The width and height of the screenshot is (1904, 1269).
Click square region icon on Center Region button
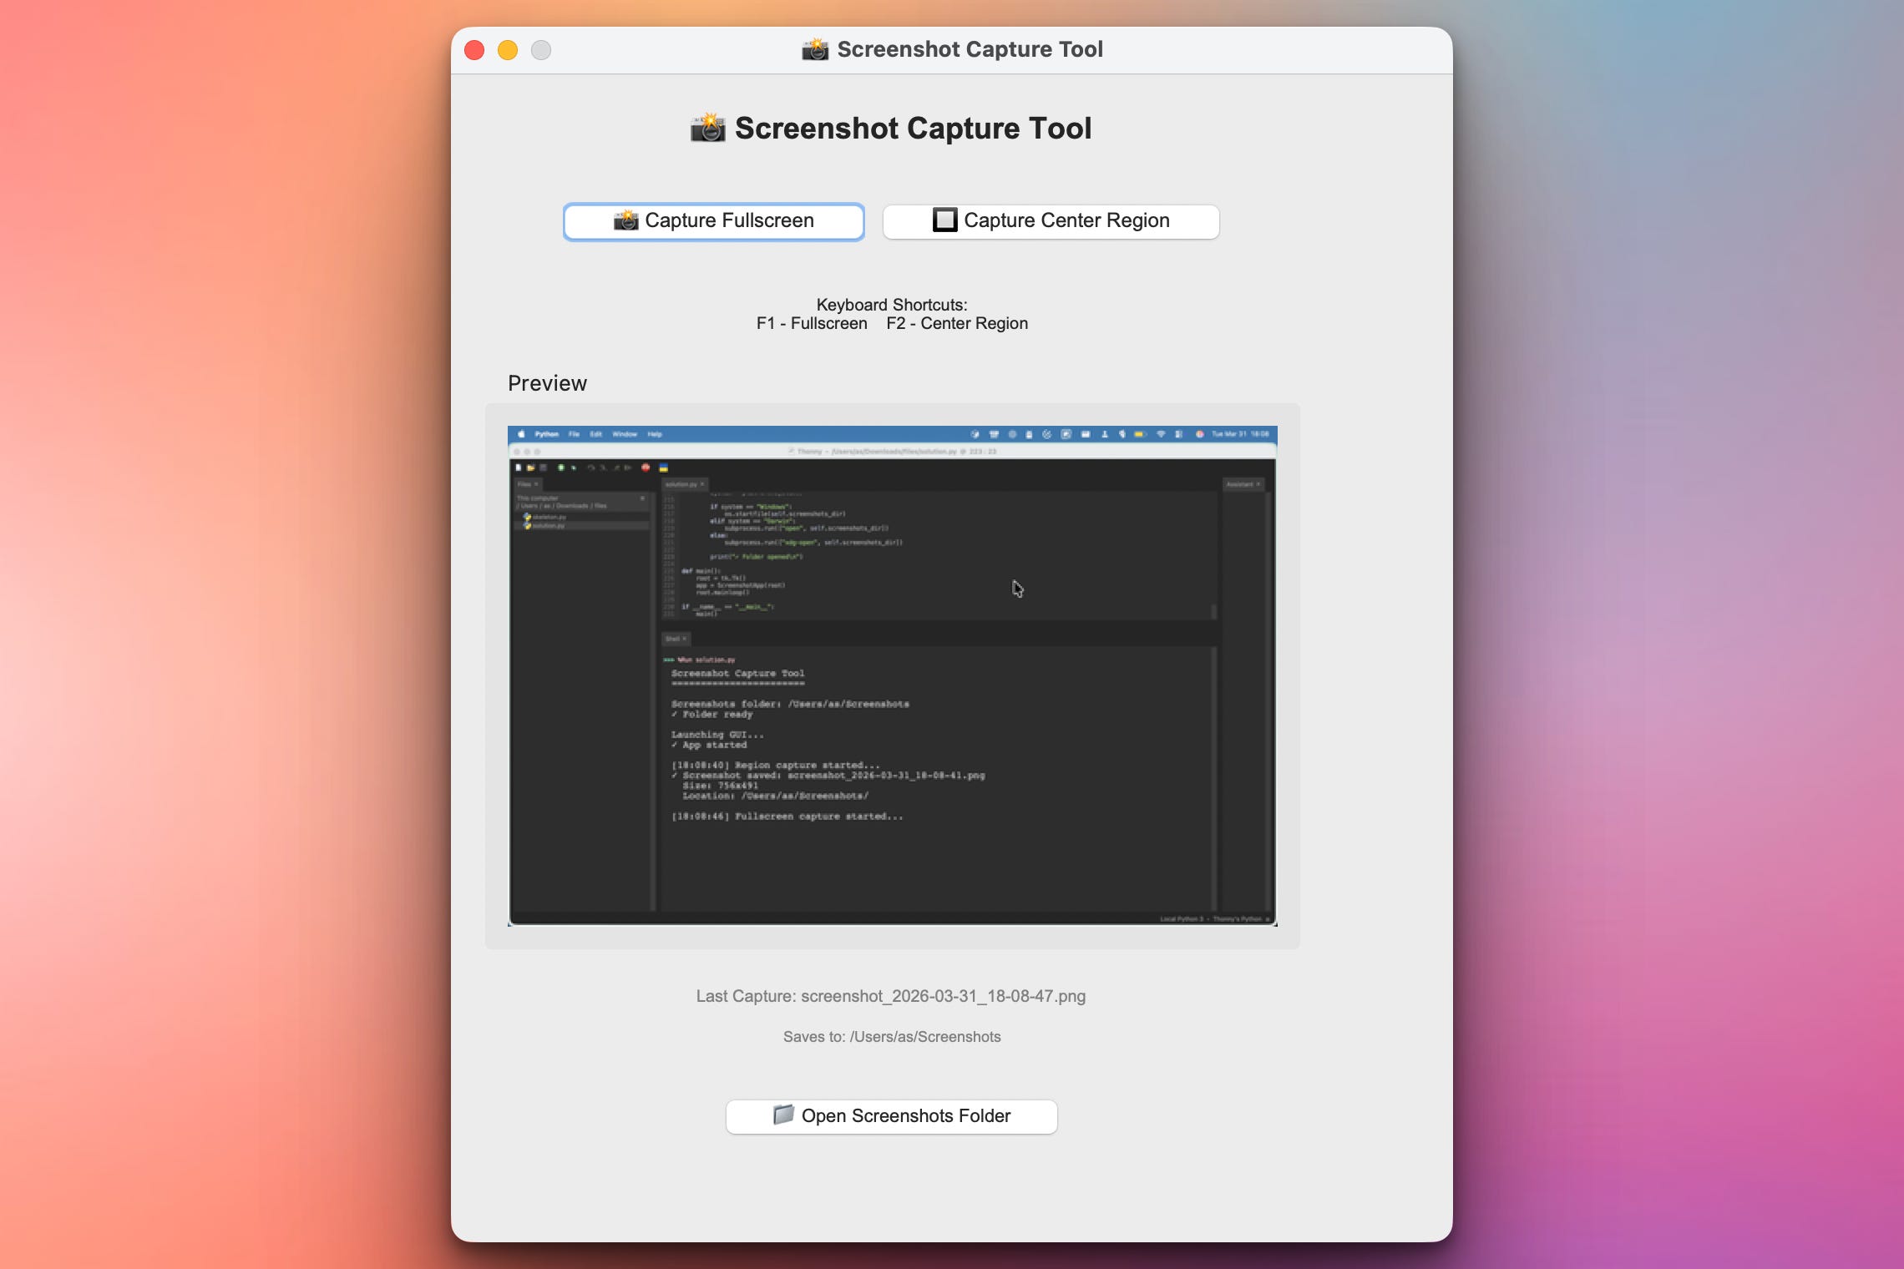click(x=944, y=220)
